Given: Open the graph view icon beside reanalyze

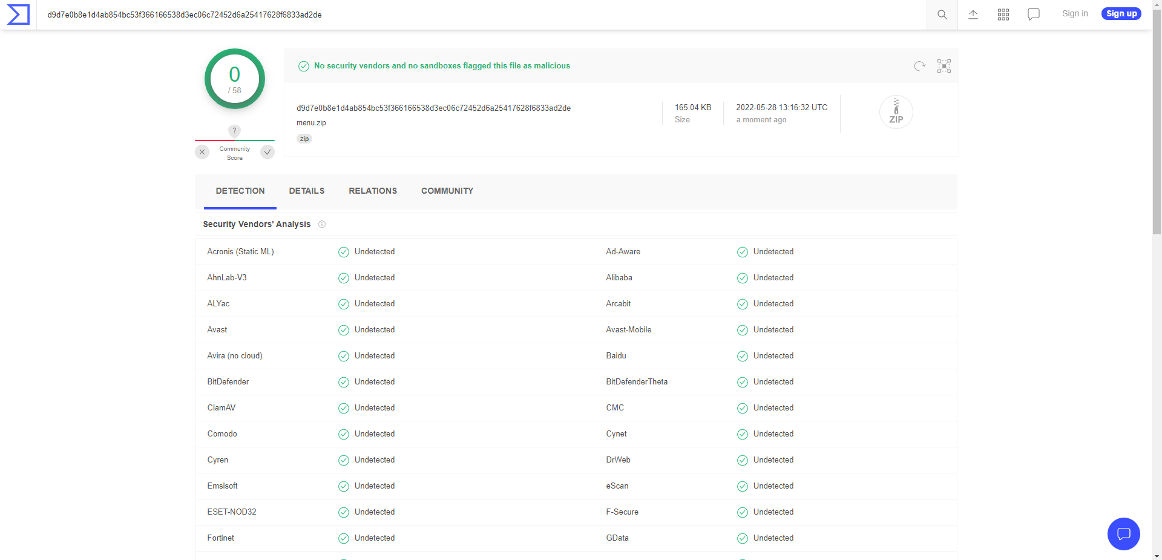Looking at the screenshot, I should (x=944, y=66).
